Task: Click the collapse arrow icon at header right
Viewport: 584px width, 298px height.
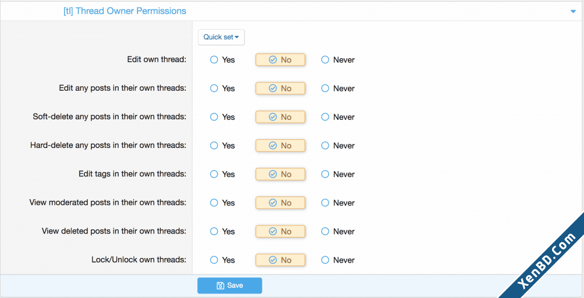Action: coord(573,11)
